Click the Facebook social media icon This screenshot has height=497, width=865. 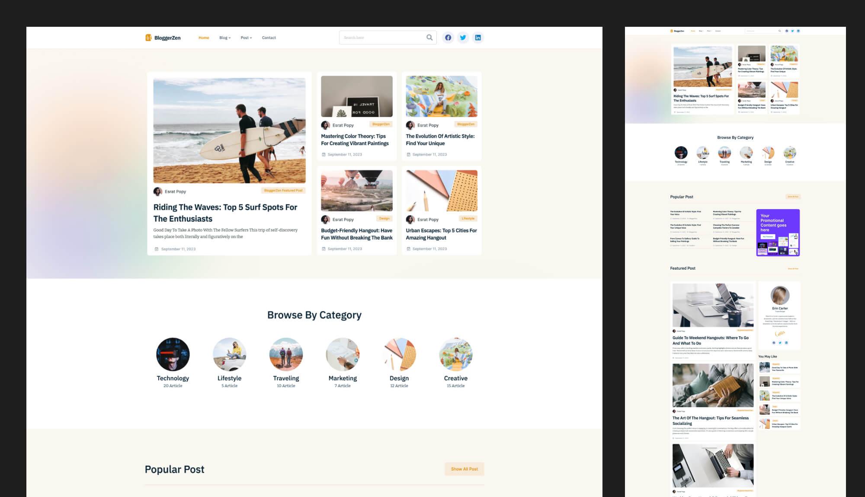[449, 38]
